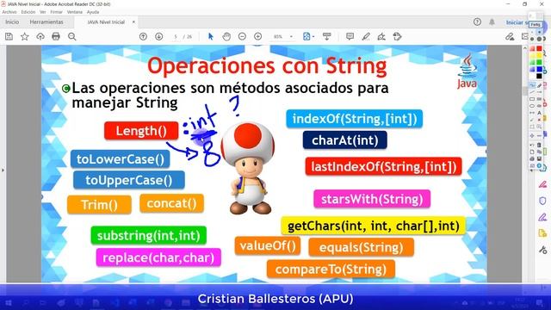Turn on scrolling mode icon
Screen dimensions: 551x310
[x=327, y=36]
